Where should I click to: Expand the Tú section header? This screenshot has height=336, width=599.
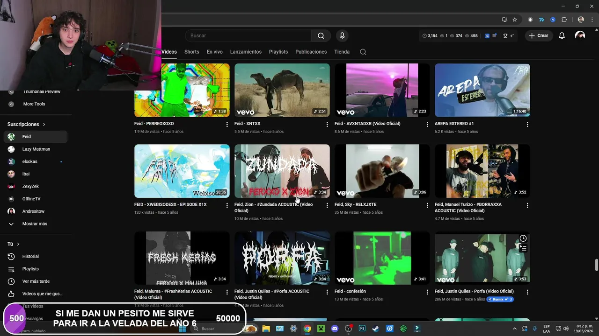tap(13, 244)
